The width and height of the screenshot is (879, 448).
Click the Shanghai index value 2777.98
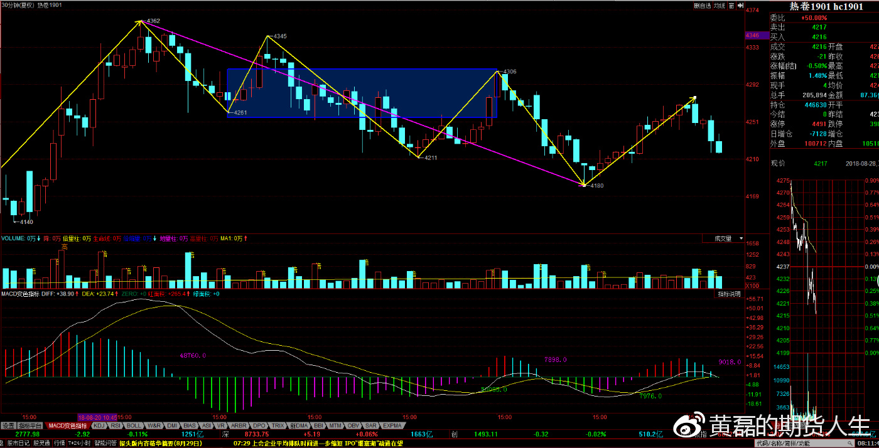pos(28,434)
